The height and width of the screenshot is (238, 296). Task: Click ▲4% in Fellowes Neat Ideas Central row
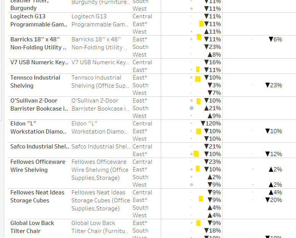[275, 192]
